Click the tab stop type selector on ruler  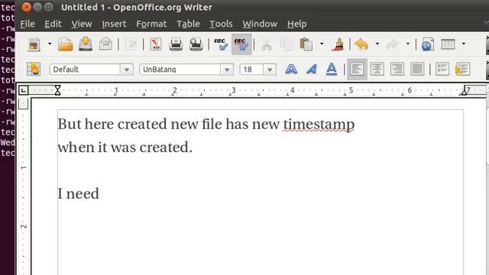(x=24, y=90)
